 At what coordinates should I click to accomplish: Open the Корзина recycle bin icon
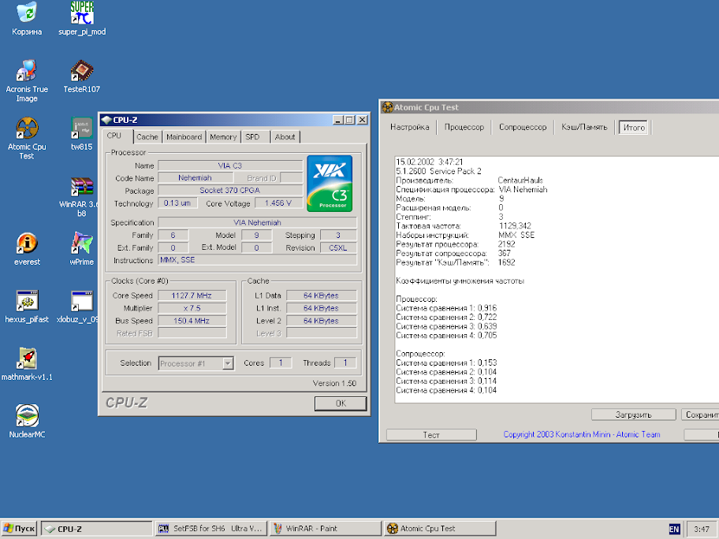[27, 13]
